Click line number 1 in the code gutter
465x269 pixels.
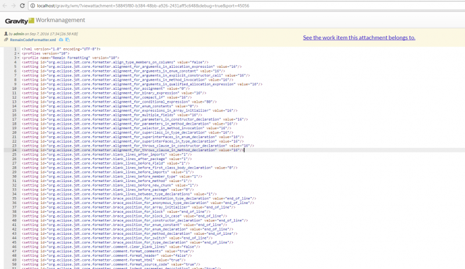point(16,49)
